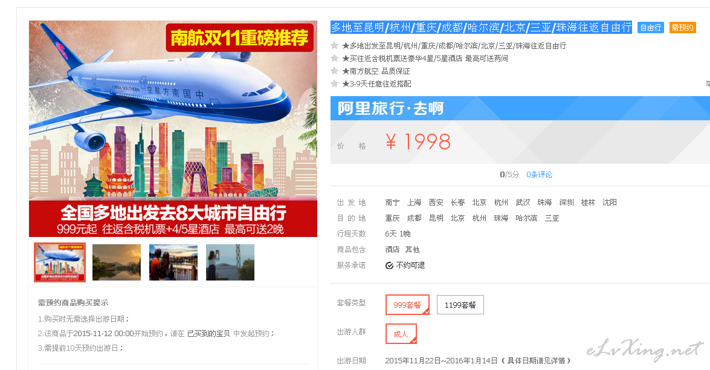The image size is (710, 370).
Task: Select the sunset lake thumbnail
Action: click(117, 262)
